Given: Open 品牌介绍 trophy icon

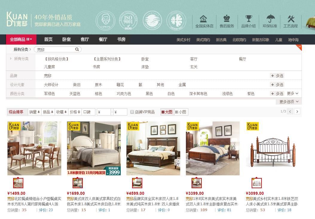Looking at the screenshot, I should 249,19.
